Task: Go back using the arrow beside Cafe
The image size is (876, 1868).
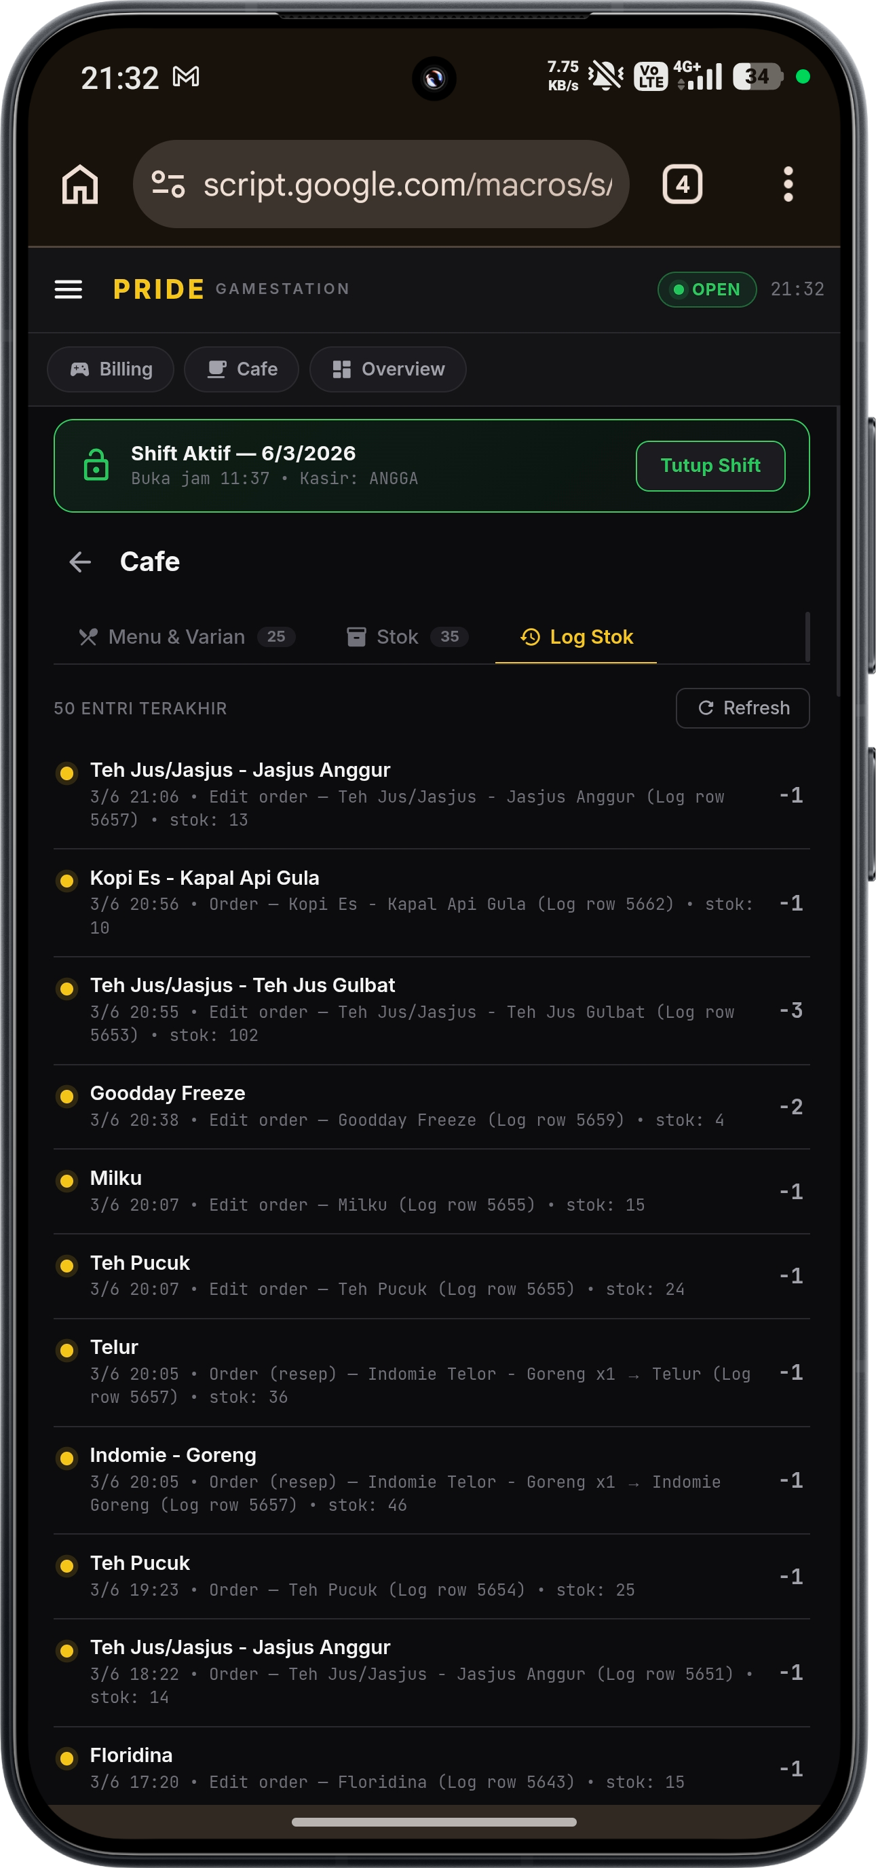Action: [x=79, y=562]
